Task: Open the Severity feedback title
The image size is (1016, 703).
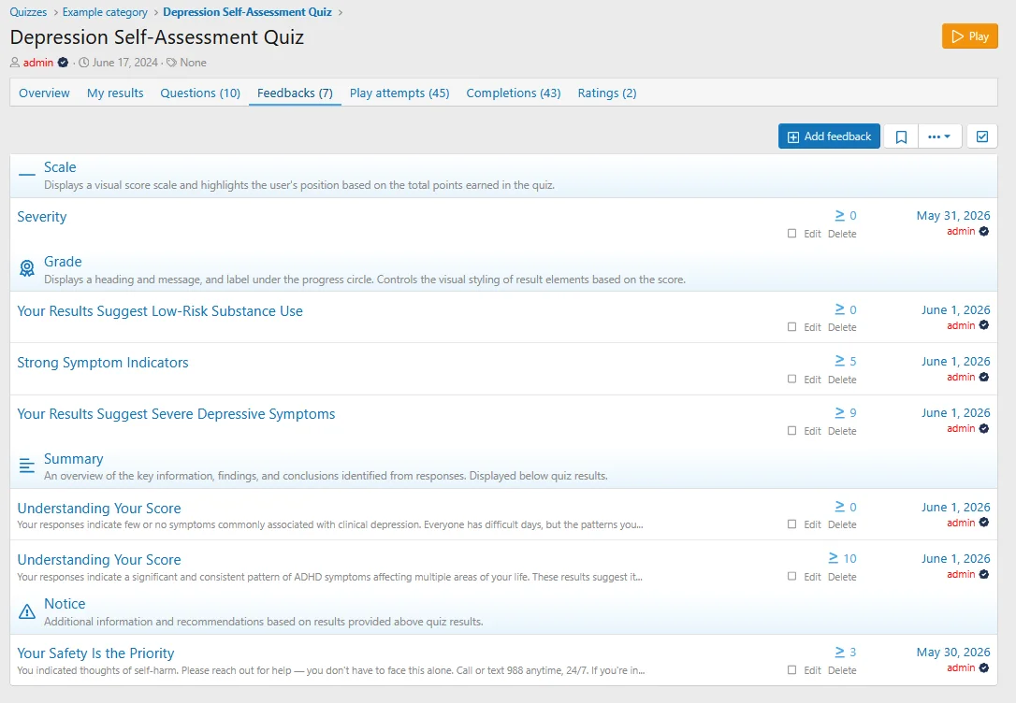Action: [x=42, y=217]
